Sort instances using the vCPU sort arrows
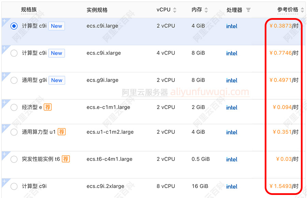307x198 pixels. pos(174,10)
